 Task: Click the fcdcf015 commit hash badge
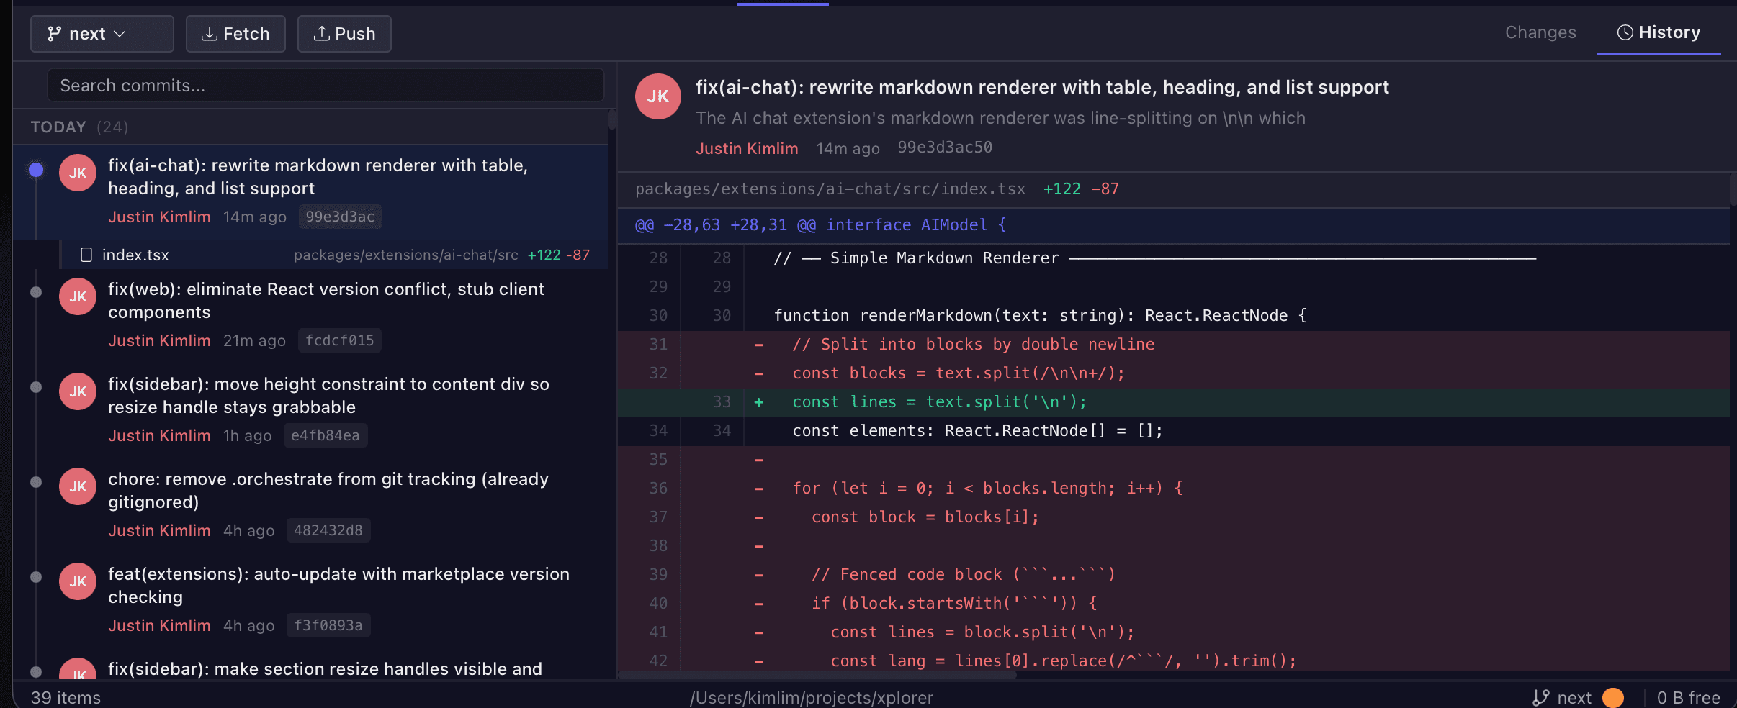click(x=339, y=340)
